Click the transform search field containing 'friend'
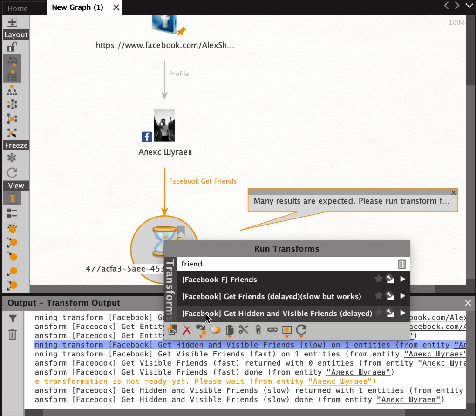The width and height of the screenshot is (476, 416). [x=287, y=264]
